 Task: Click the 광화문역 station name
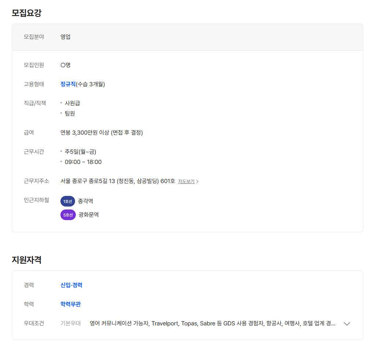(88, 215)
